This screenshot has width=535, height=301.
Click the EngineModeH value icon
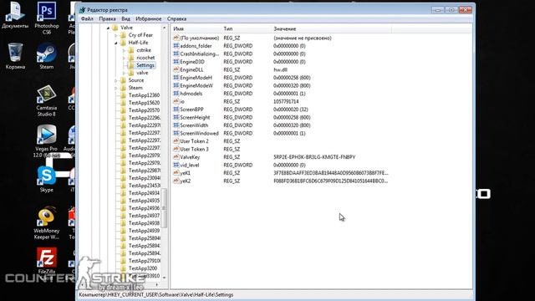coord(176,78)
